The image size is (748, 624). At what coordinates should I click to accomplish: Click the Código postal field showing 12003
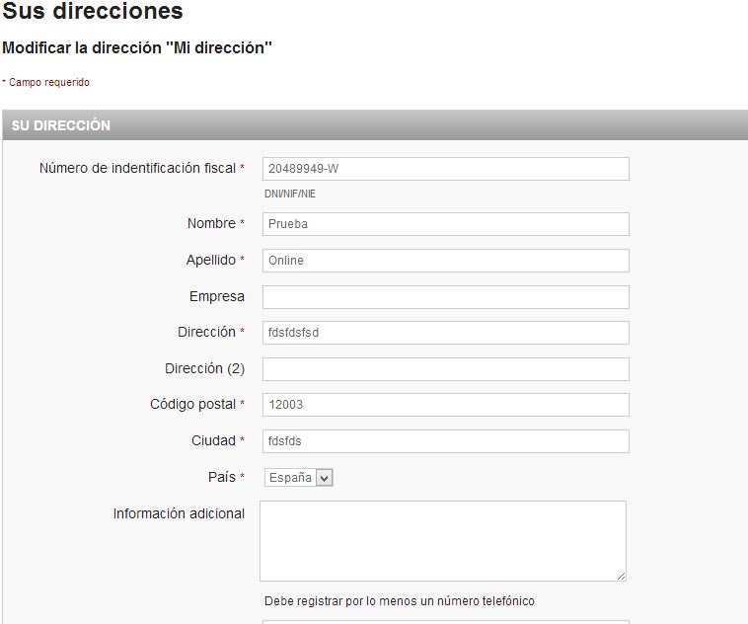(445, 405)
